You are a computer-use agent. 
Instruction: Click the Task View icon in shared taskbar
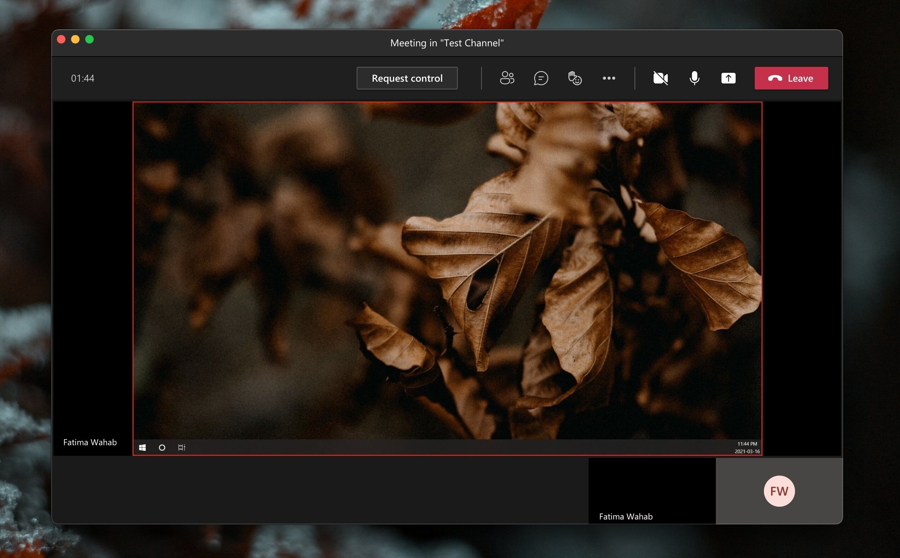[x=181, y=447]
